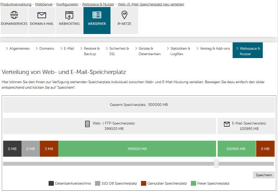Click the 100995 MB value under E-Mail-Speicherplatz
The width and height of the screenshot is (278, 193).
249,129
